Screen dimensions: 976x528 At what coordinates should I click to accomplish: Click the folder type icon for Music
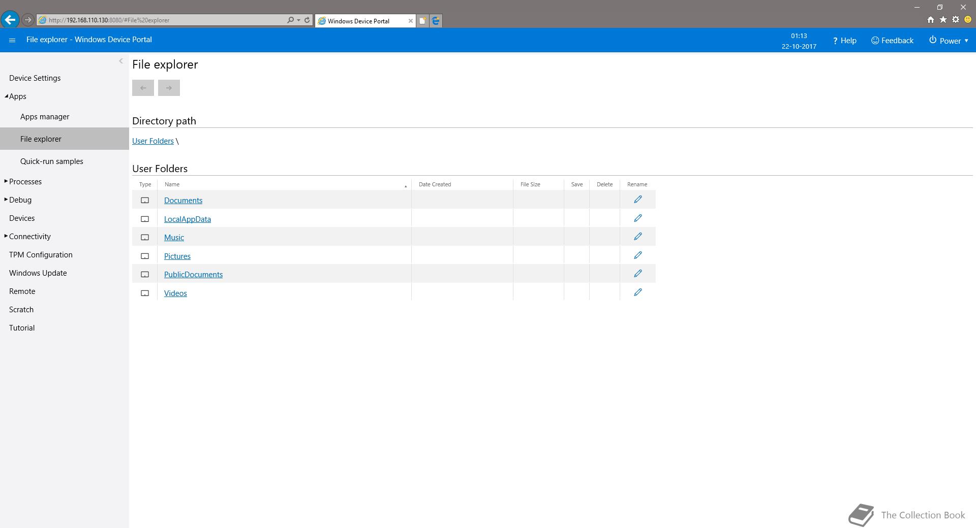click(x=145, y=238)
